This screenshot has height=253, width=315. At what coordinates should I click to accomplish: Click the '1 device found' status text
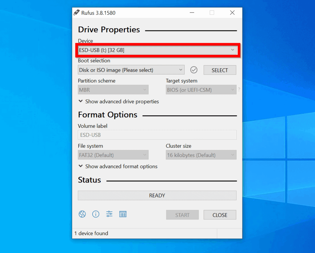[91, 233]
